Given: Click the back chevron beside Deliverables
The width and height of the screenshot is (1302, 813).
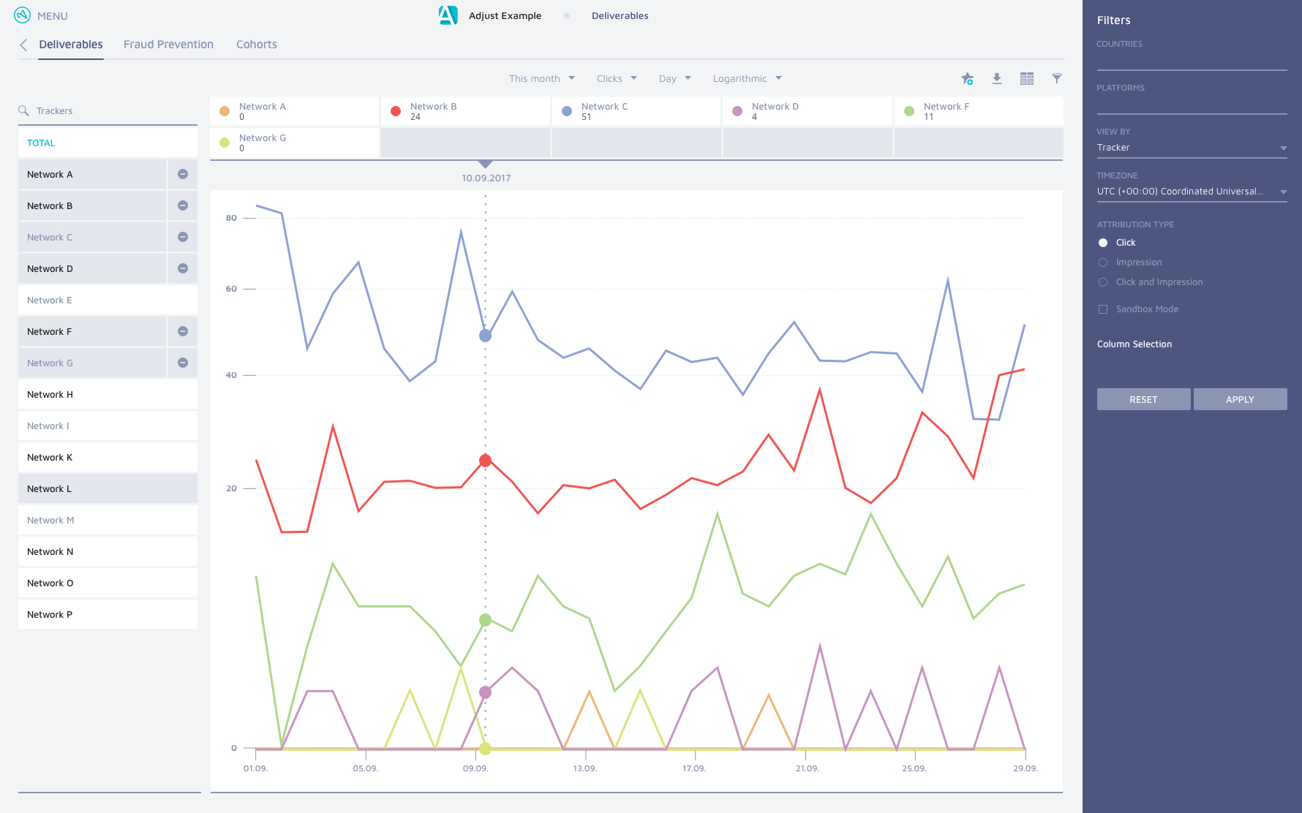Looking at the screenshot, I should click(23, 45).
